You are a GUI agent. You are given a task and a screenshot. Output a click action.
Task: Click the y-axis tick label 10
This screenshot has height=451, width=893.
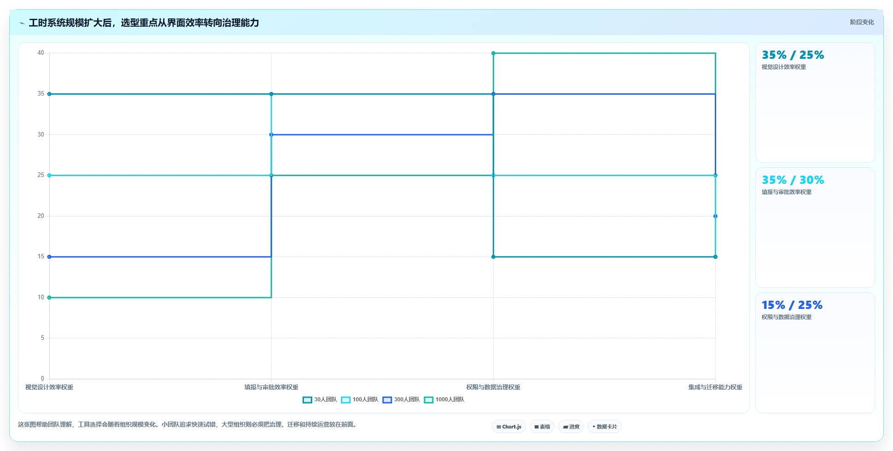tap(41, 297)
